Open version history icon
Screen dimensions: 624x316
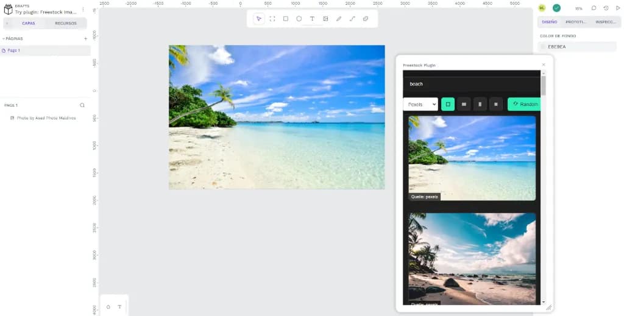click(606, 8)
